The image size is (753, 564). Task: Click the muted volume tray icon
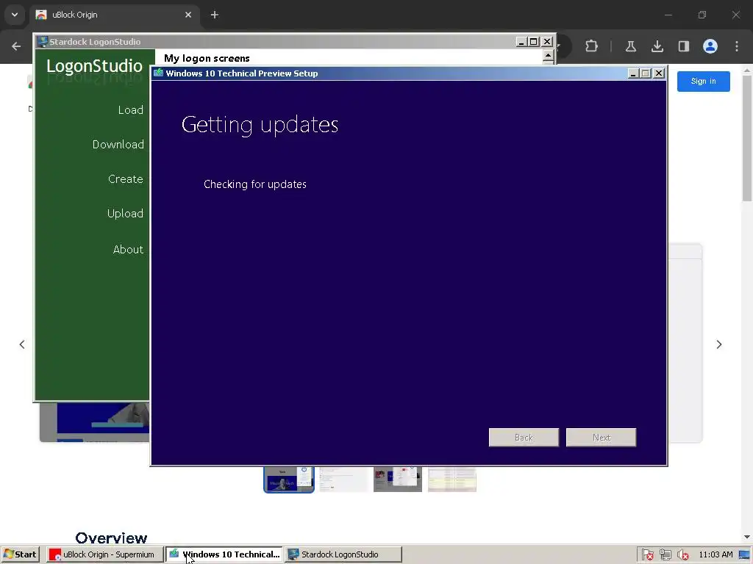tap(682, 555)
